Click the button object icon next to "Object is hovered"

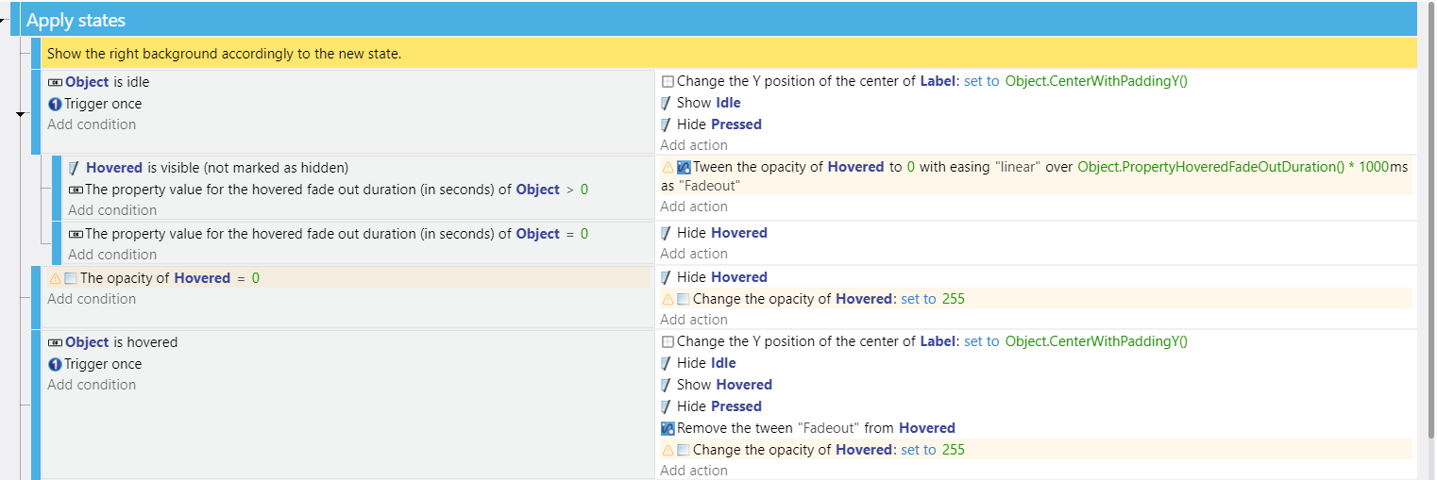coord(55,342)
